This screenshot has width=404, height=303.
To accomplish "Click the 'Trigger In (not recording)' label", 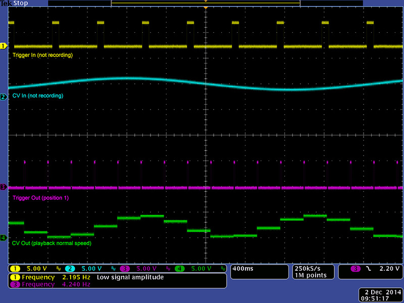I will [42, 55].
